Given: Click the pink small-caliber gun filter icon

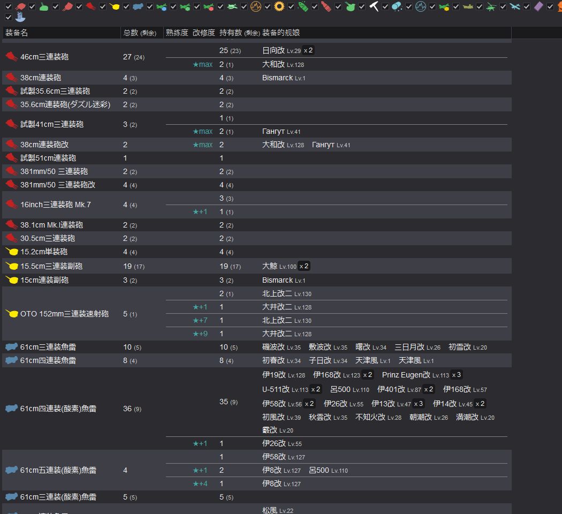Looking at the screenshot, I should 20,6.
